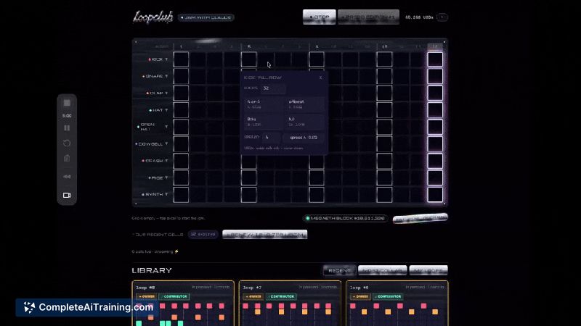Click the loopclub logo

click(153, 17)
